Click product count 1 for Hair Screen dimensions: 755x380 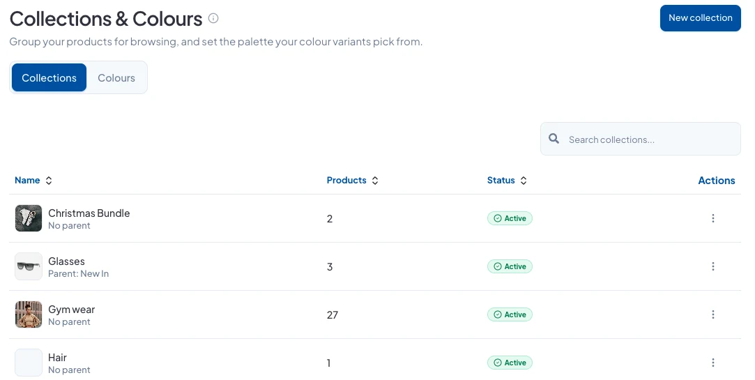click(329, 363)
